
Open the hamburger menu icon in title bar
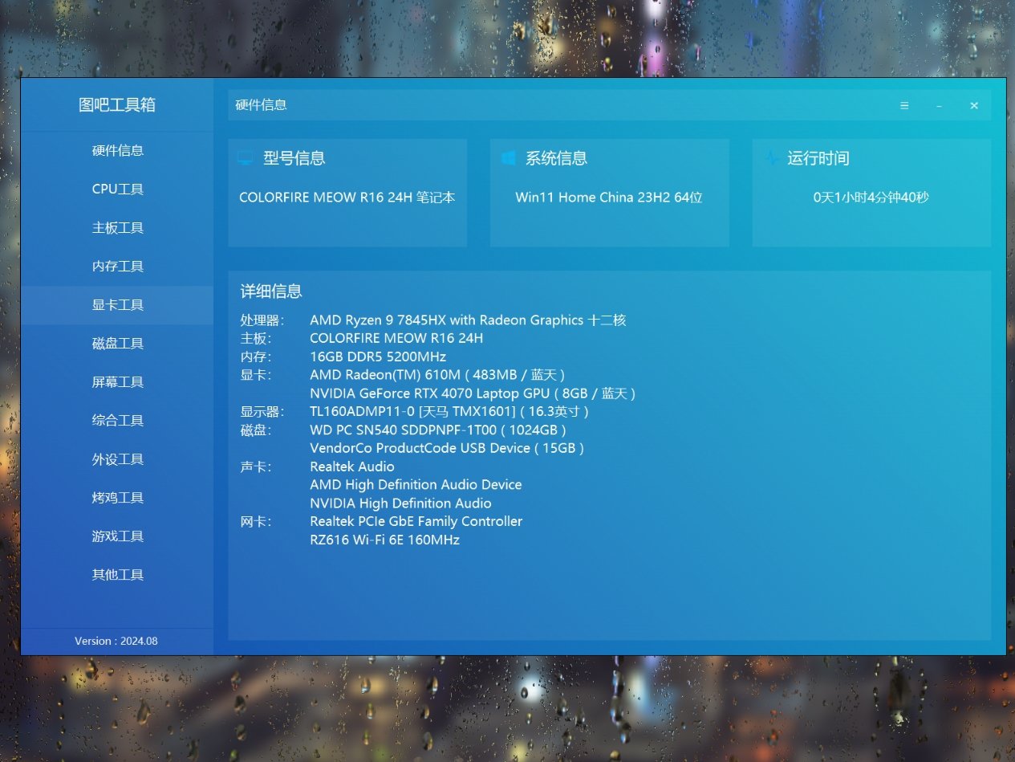pos(904,105)
